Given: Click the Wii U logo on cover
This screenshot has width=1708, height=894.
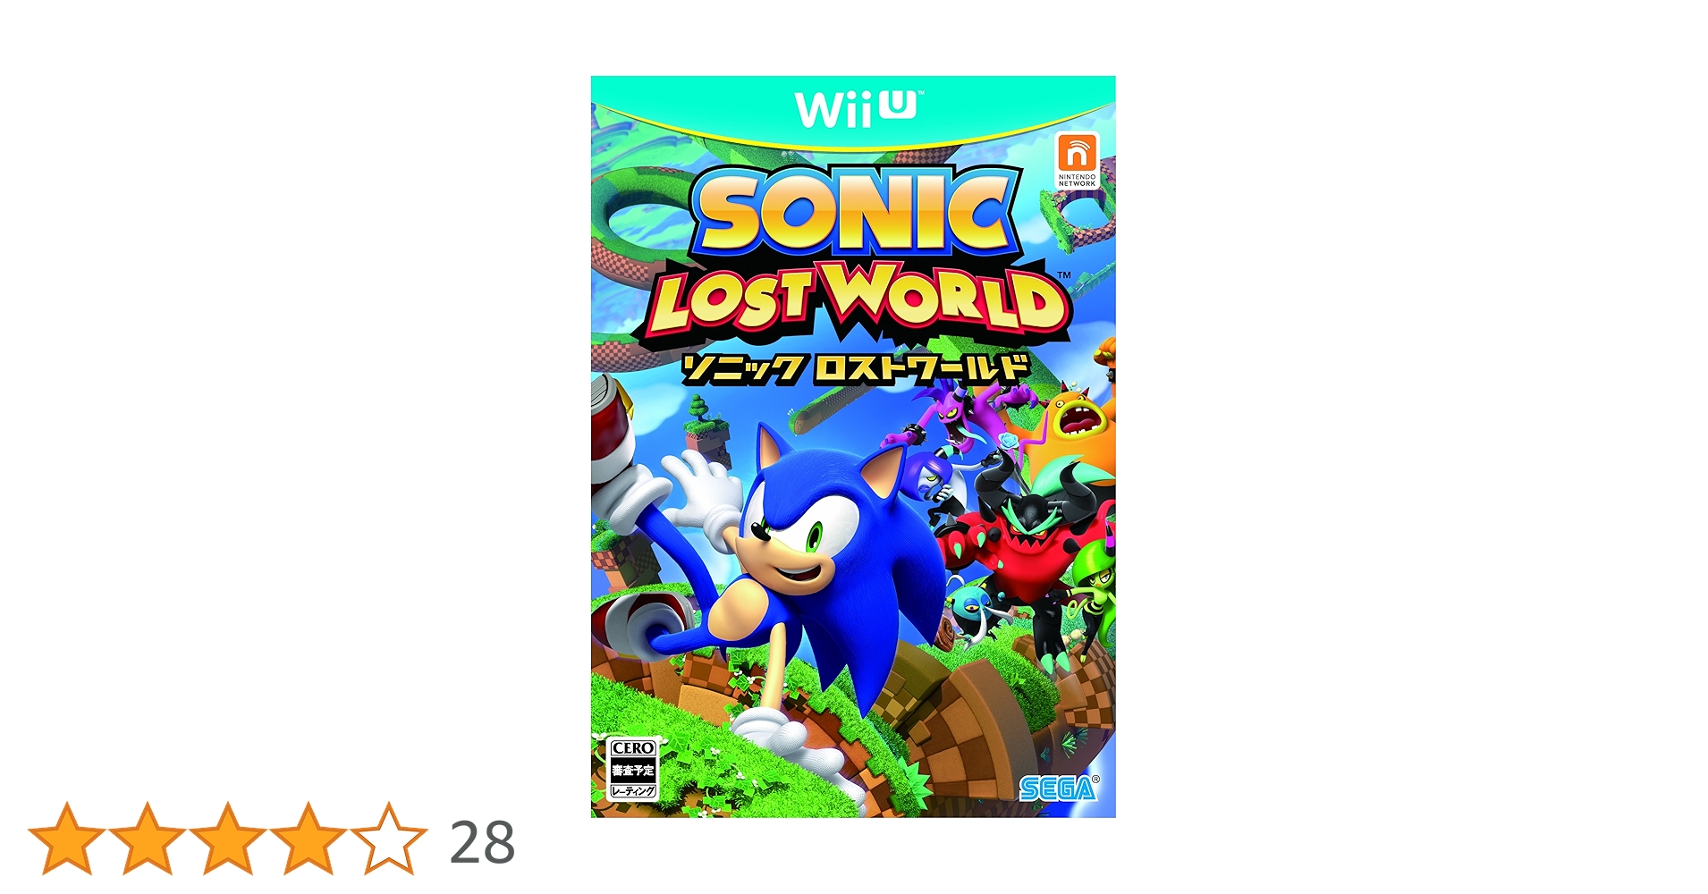Looking at the screenshot, I should coord(857,108).
